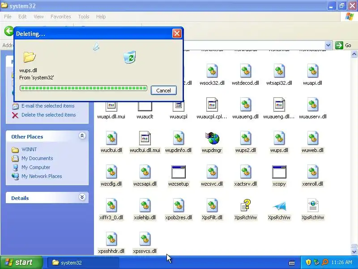Viewport: 358px width, 269px height.
Task: Click the green Back navigation button
Action: (x=9, y=31)
